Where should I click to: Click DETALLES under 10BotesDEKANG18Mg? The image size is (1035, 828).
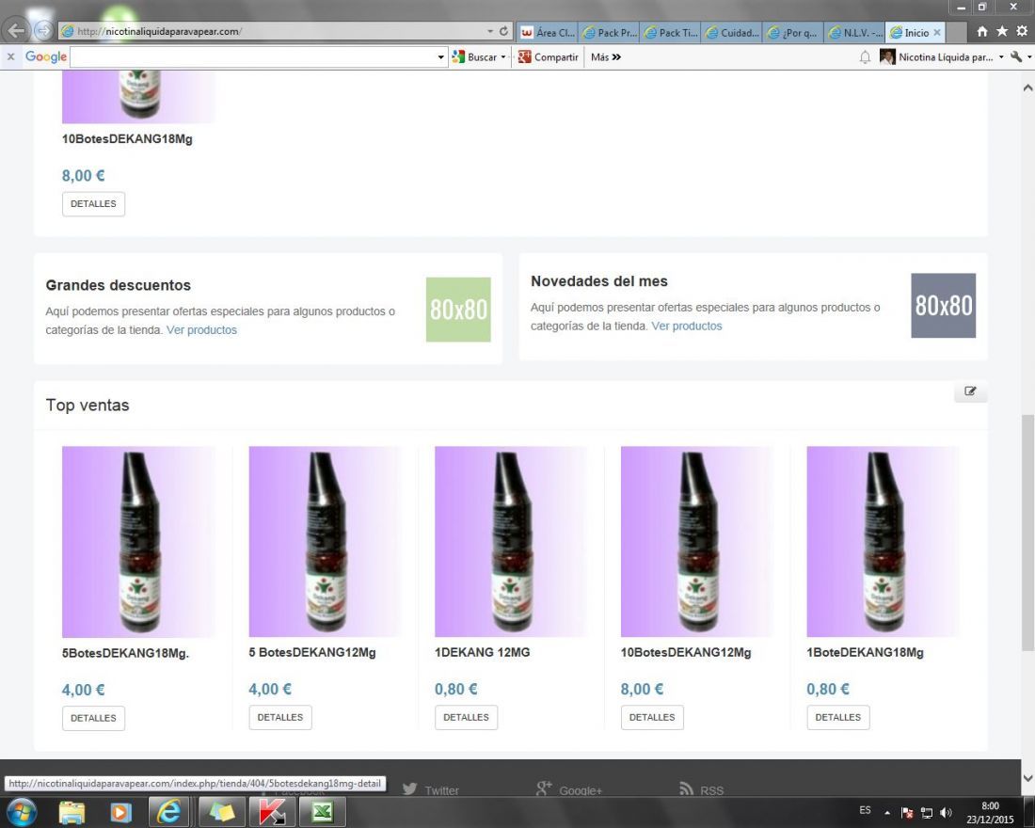pyautogui.click(x=93, y=204)
